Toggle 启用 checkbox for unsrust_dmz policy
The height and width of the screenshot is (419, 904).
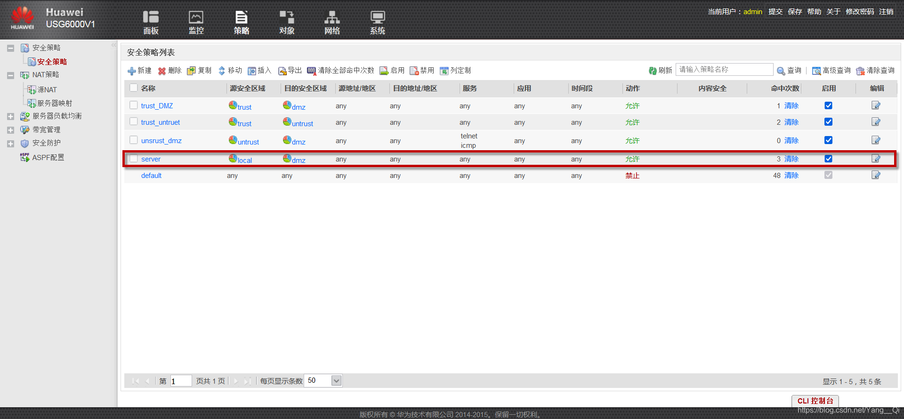click(829, 140)
